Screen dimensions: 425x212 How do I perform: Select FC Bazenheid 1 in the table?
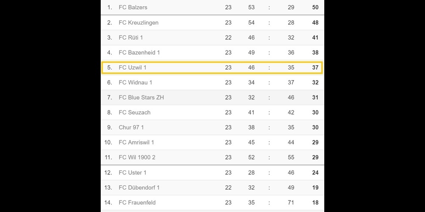139,53
